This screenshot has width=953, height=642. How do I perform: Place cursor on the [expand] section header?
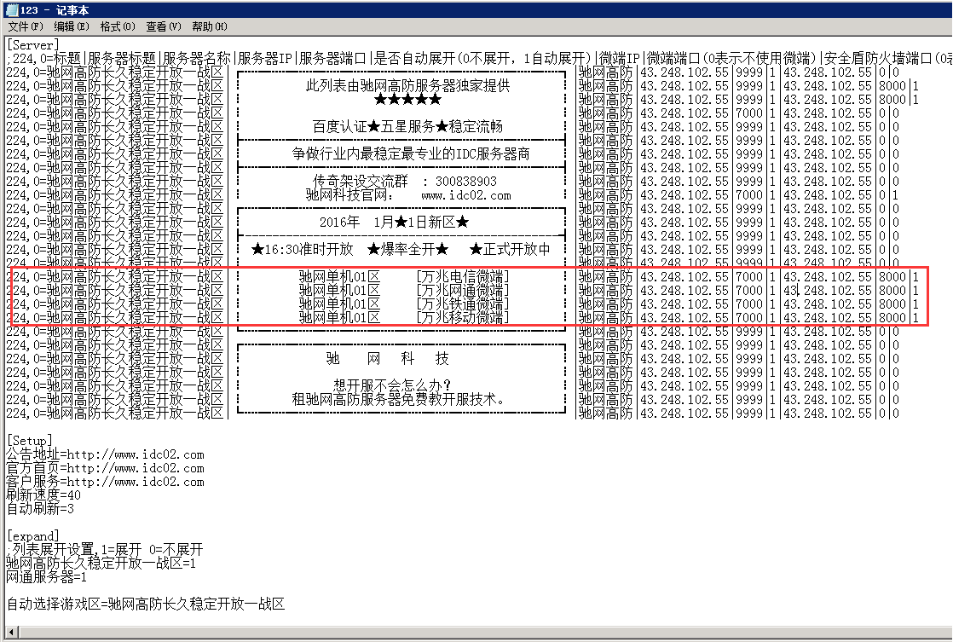point(33,536)
